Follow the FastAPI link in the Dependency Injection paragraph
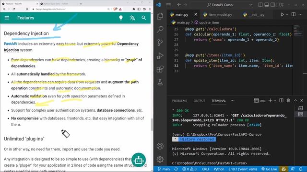Screen dimensions: 307x172 (x=11, y=43)
